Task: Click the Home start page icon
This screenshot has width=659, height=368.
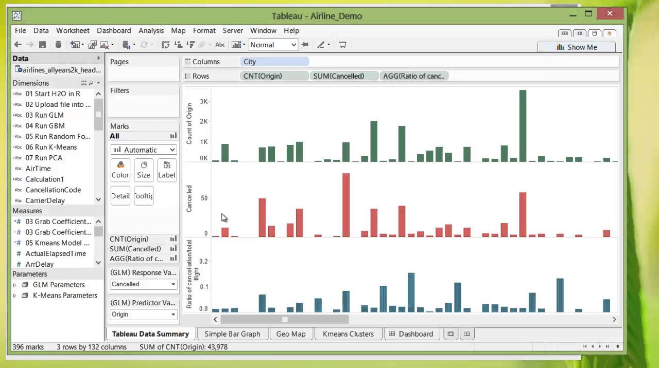Action: [x=610, y=33]
